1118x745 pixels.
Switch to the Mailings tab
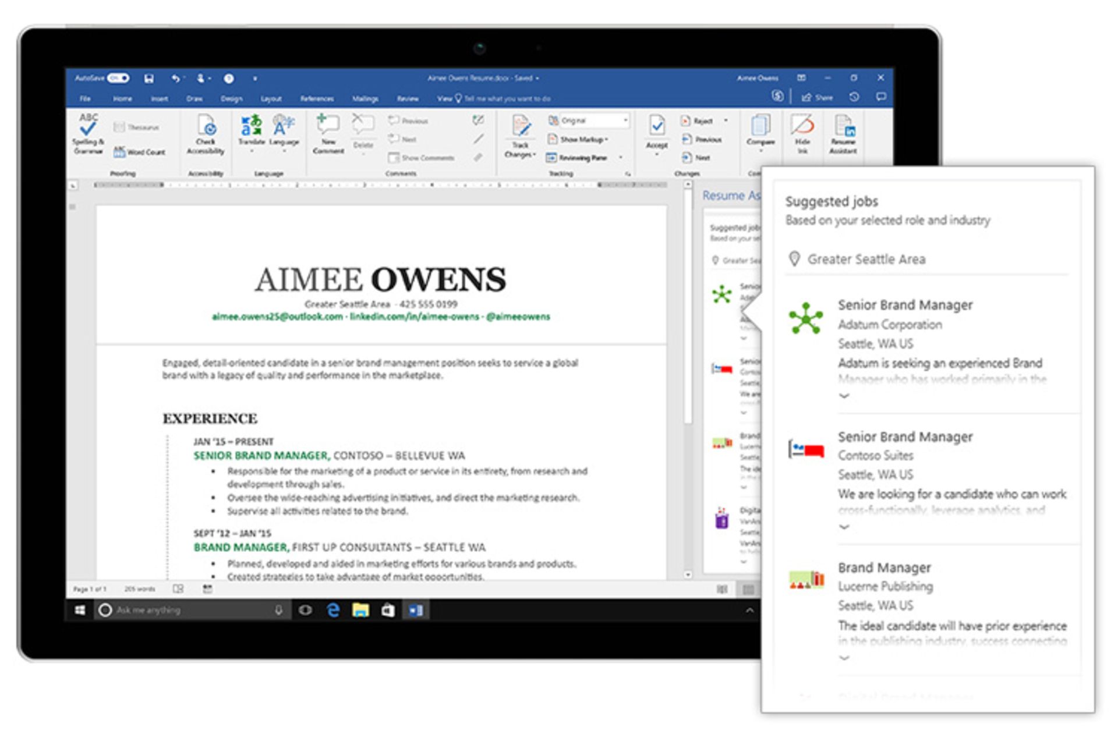(365, 98)
